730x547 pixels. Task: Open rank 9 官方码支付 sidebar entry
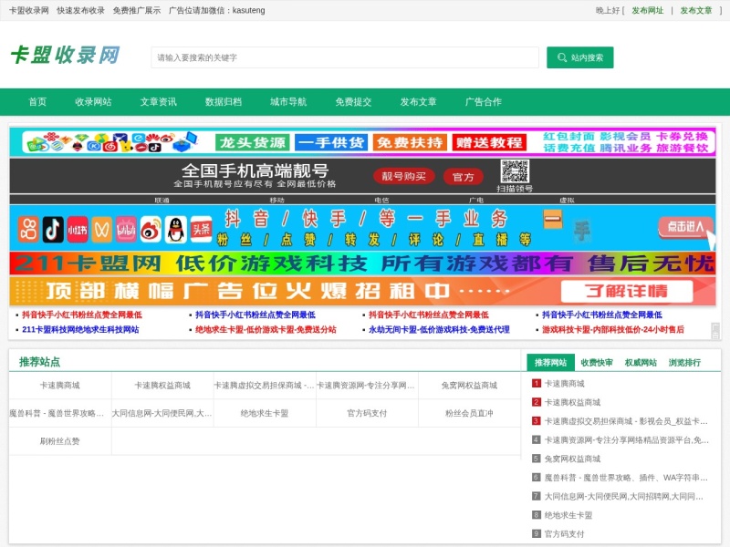pos(564,534)
